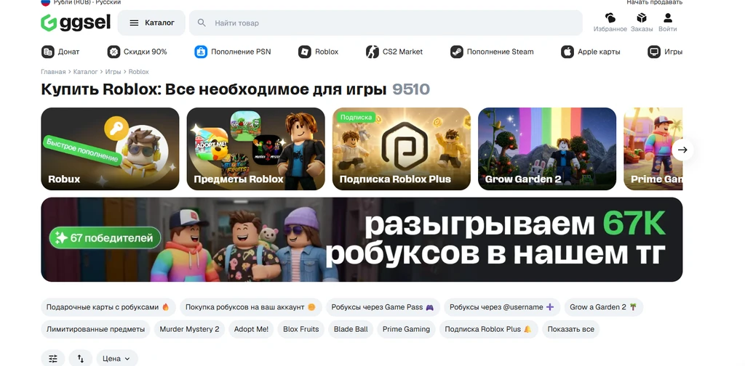
Task: Open the Подписка Roblox Plus card
Action: pos(402,149)
